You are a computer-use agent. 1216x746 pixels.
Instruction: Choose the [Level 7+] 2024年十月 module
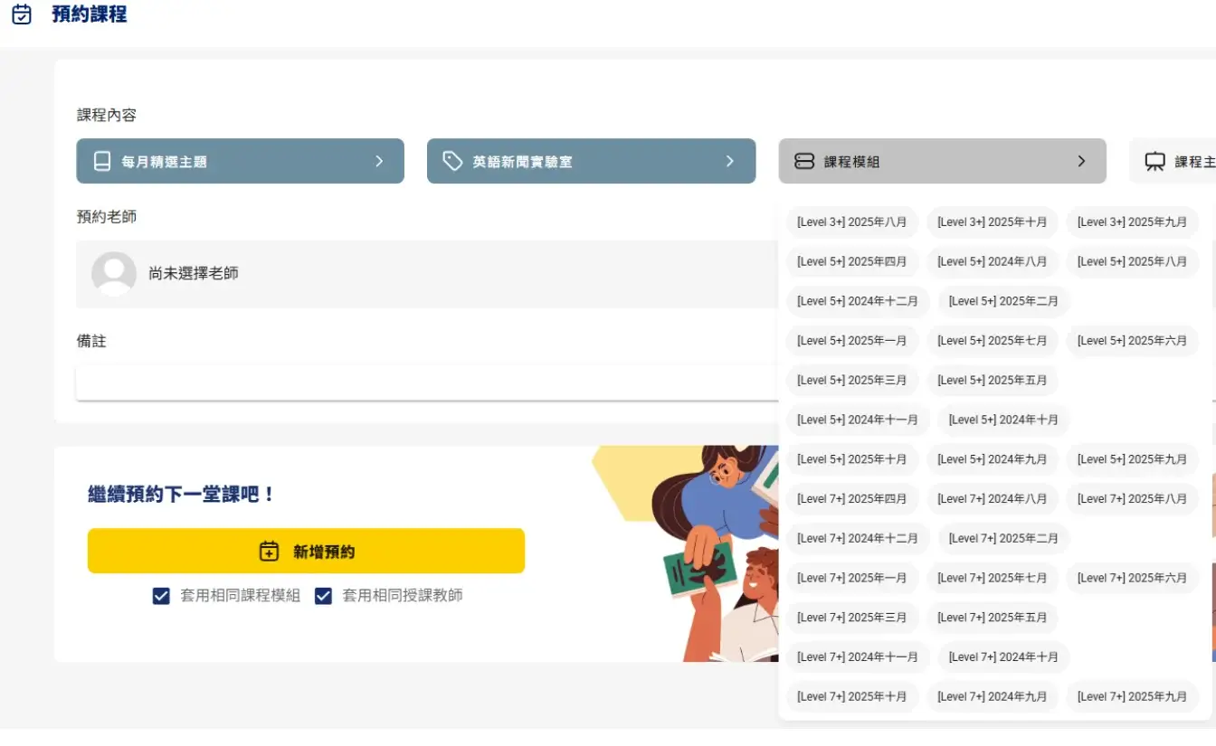coord(1002,656)
